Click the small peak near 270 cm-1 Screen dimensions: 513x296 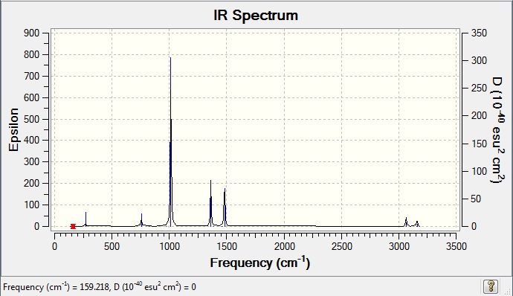pos(85,219)
